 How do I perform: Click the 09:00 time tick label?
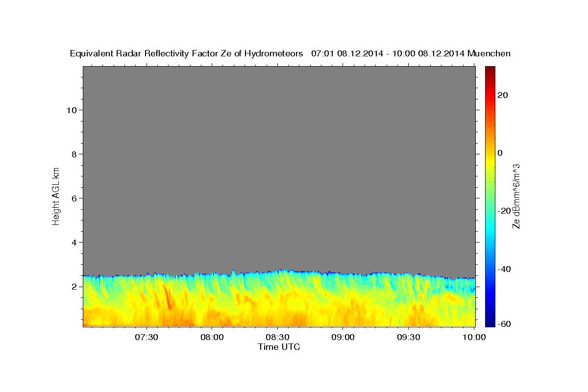(343, 337)
